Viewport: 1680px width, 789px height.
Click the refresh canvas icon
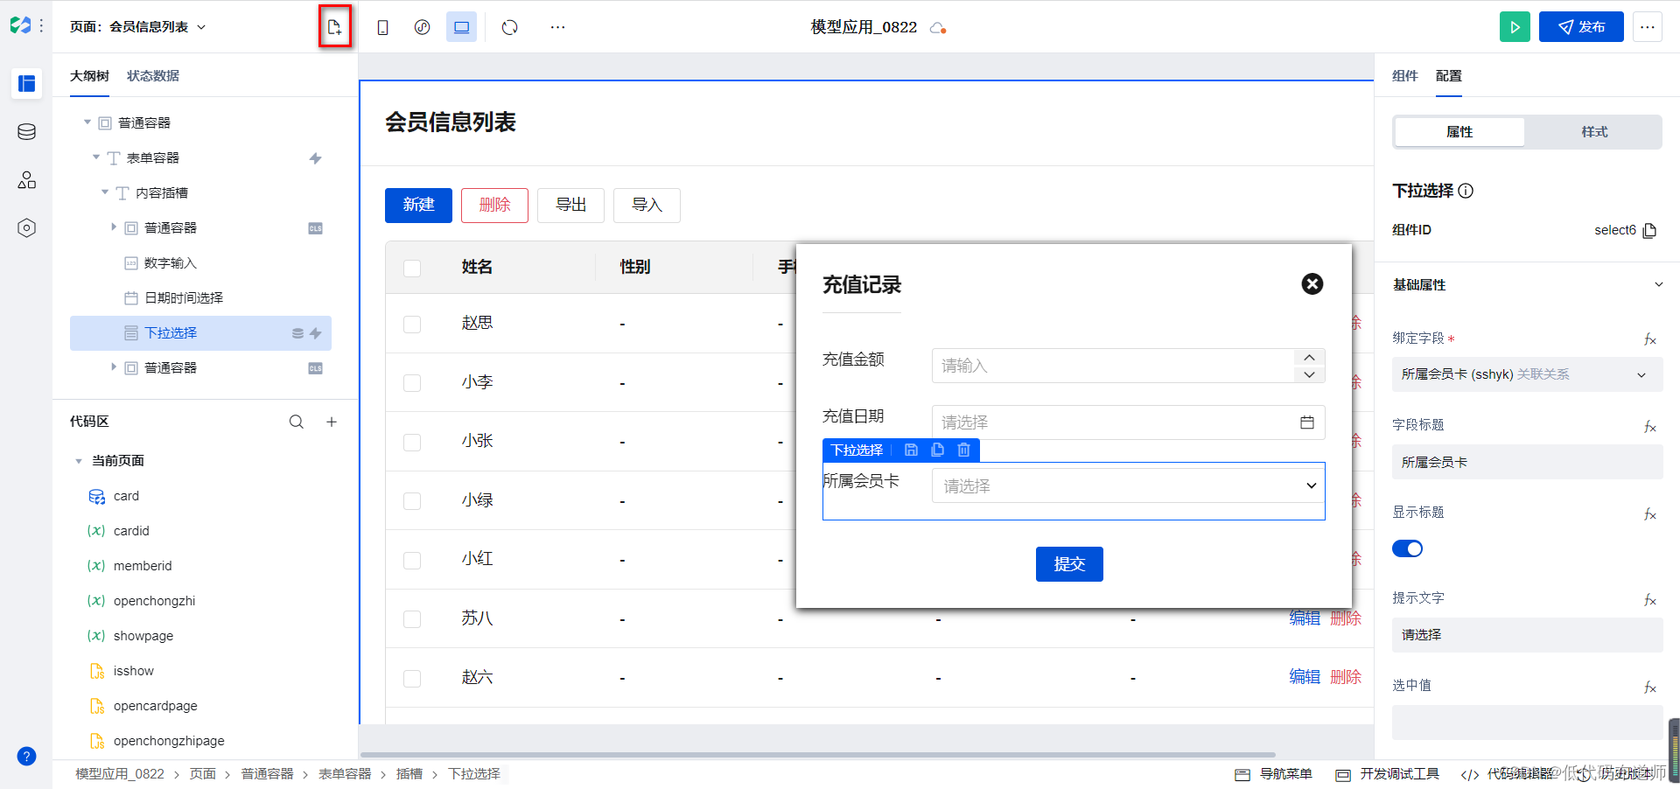[509, 27]
